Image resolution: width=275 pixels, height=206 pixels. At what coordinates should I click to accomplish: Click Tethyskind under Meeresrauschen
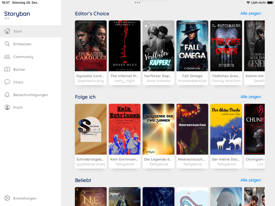click(192, 164)
